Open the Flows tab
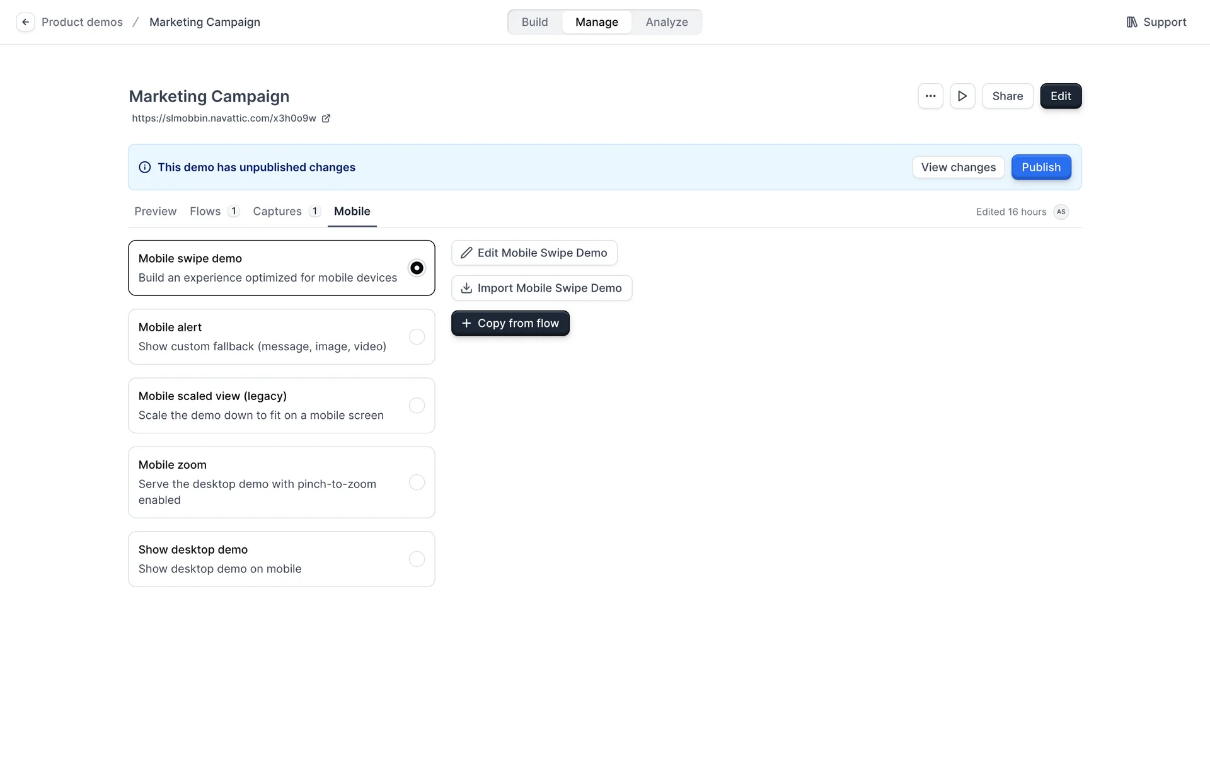The height and width of the screenshot is (759, 1210). (x=205, y=212)
